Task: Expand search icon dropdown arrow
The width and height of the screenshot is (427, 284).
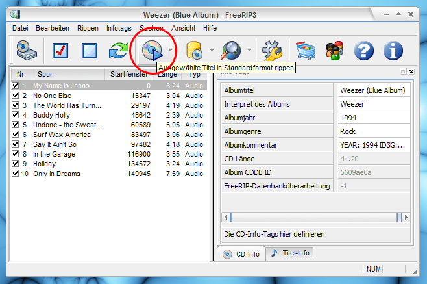Action: (x=249, y=51)
